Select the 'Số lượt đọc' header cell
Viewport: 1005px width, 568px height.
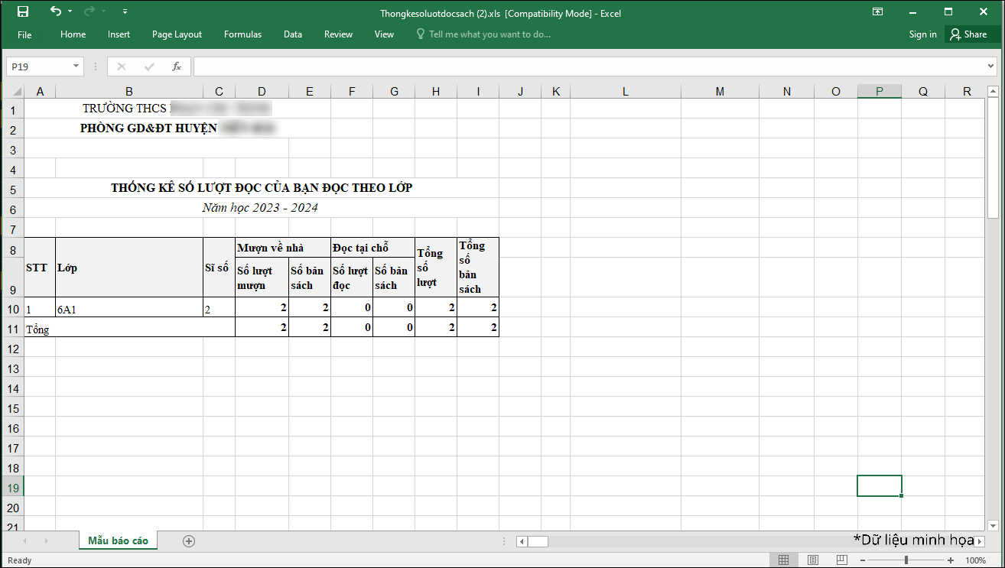[x=352, y=278]
